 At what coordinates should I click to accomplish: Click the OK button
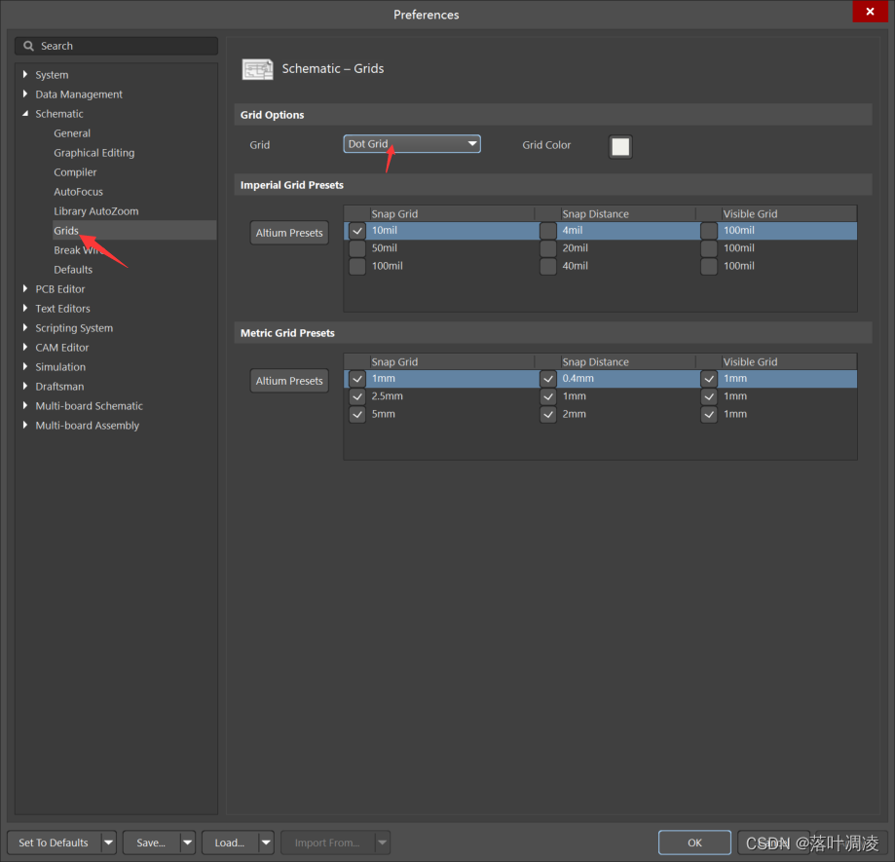(x=693, y=843)
